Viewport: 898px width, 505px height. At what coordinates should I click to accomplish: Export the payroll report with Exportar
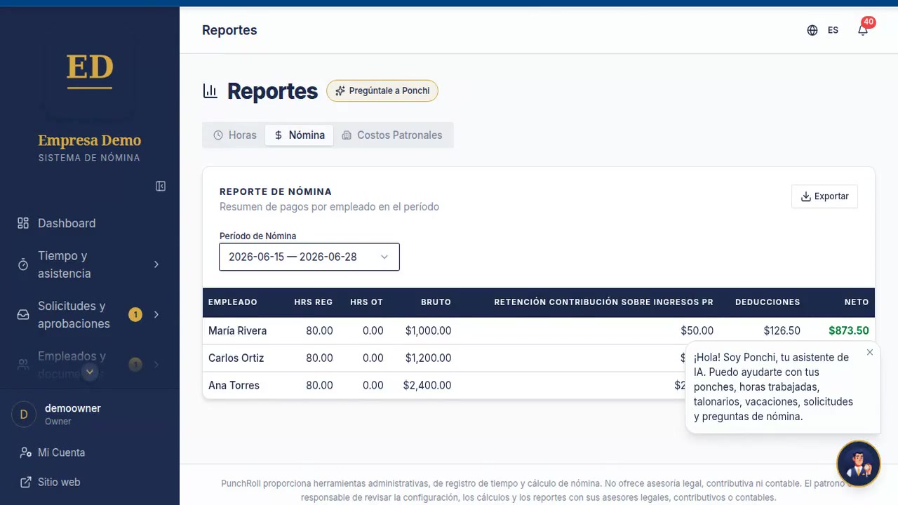[x=824, y=196]
